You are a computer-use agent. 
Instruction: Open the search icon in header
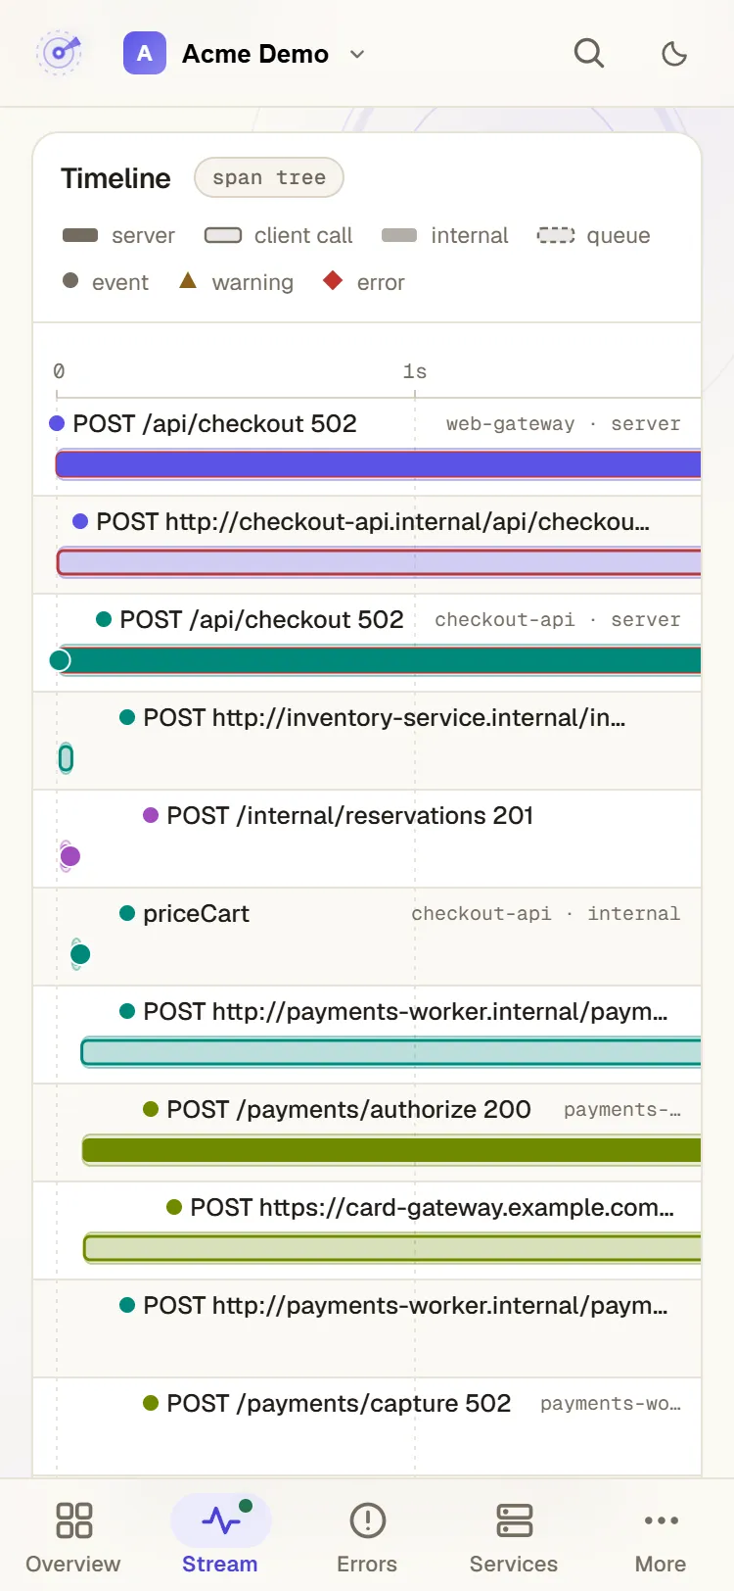[x=588, y=53]
